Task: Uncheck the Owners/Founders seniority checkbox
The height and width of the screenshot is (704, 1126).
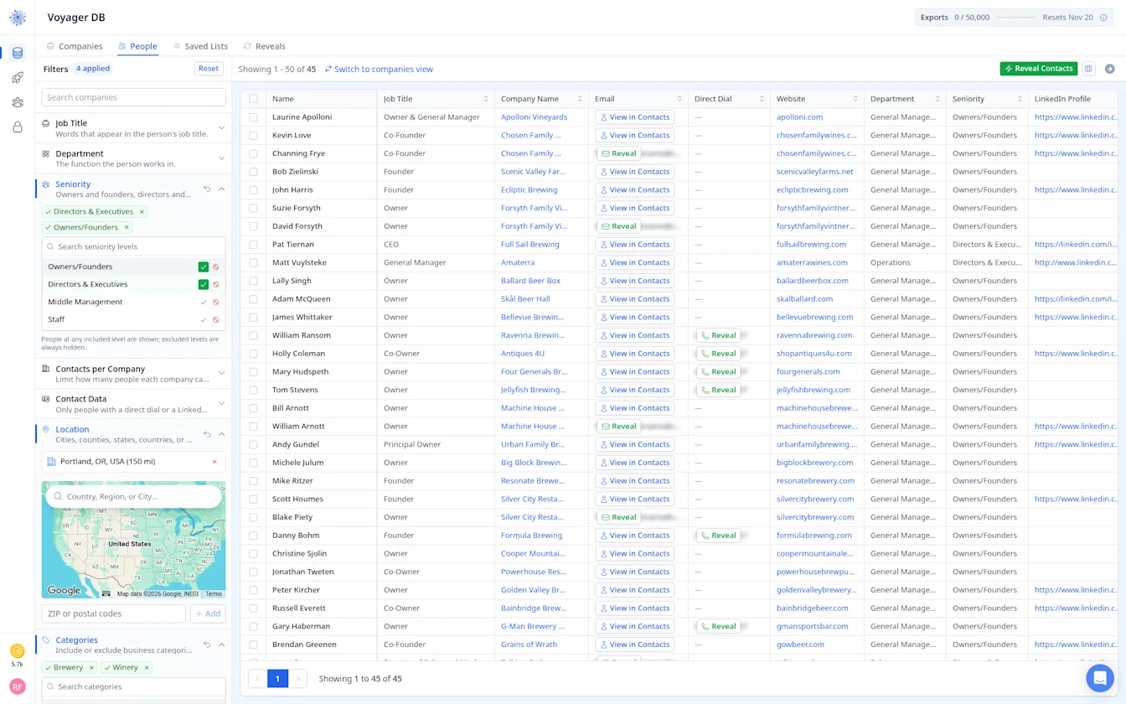Action: click(203, 267)
